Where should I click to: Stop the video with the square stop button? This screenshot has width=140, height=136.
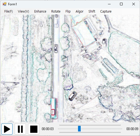tap(34, 129)
